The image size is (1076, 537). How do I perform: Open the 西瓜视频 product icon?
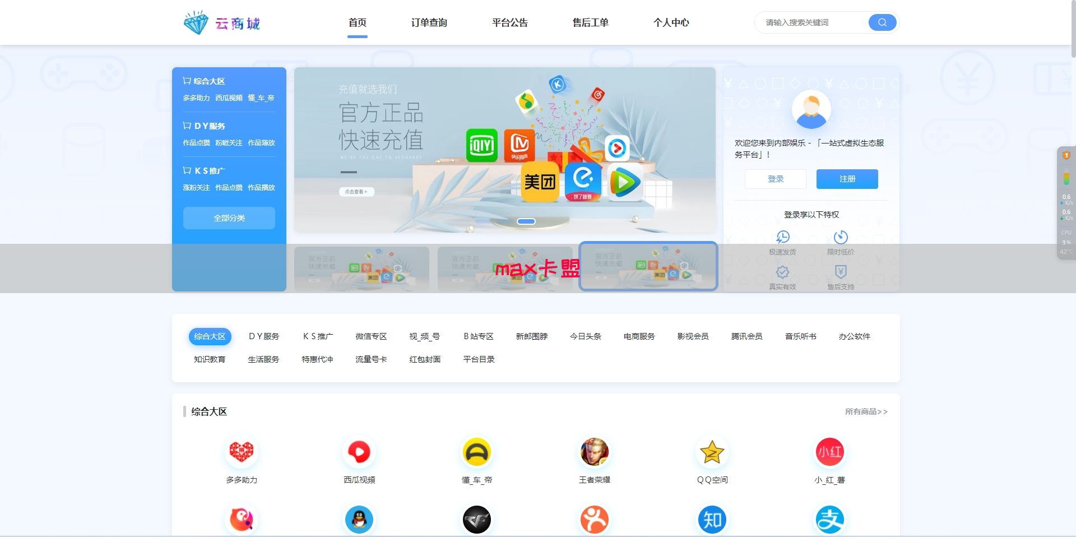point(359,452)
